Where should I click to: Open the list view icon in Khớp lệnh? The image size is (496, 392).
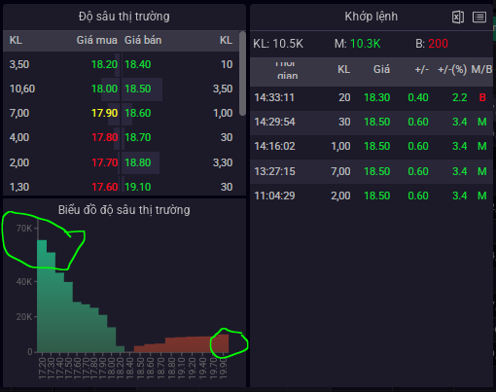[479, 17]
